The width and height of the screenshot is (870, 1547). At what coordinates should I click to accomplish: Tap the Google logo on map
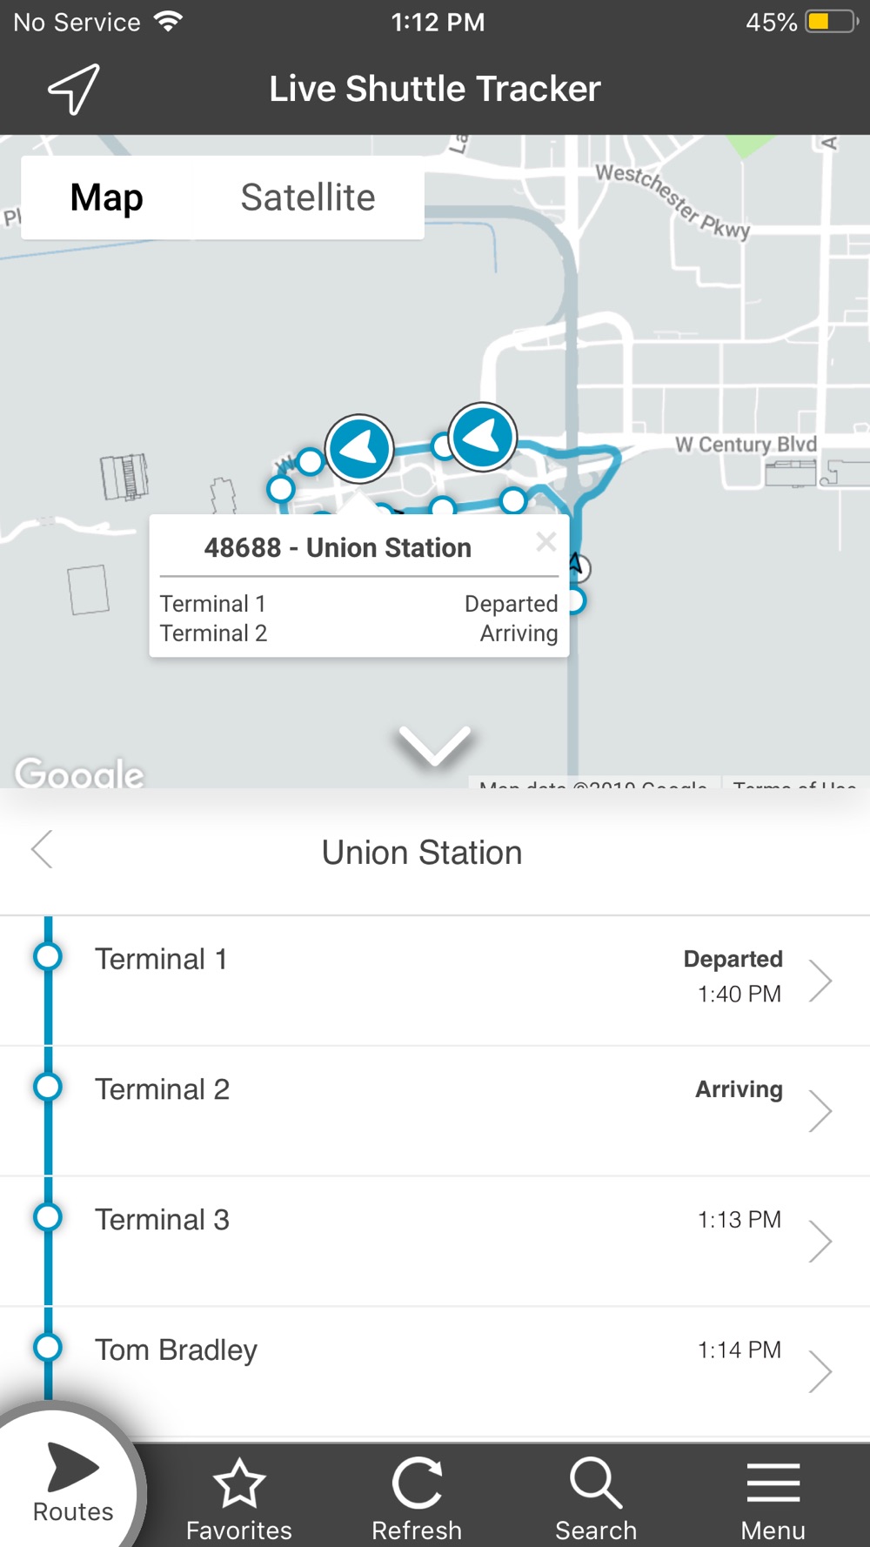[79, 772]
